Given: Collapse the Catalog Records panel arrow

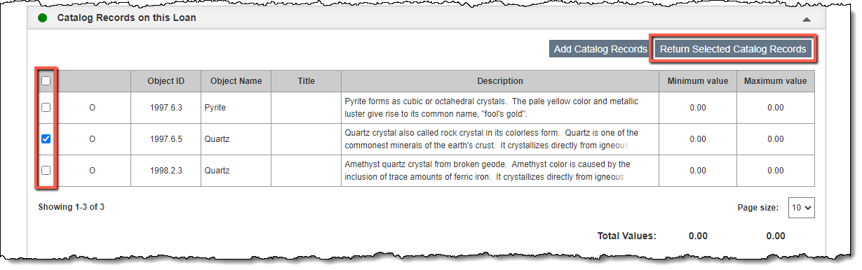Looking at the screenshot, I should (807, 19).
